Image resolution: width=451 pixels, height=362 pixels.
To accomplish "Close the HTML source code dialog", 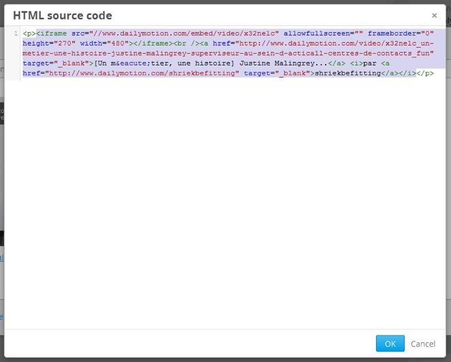I will pos(435,16).
